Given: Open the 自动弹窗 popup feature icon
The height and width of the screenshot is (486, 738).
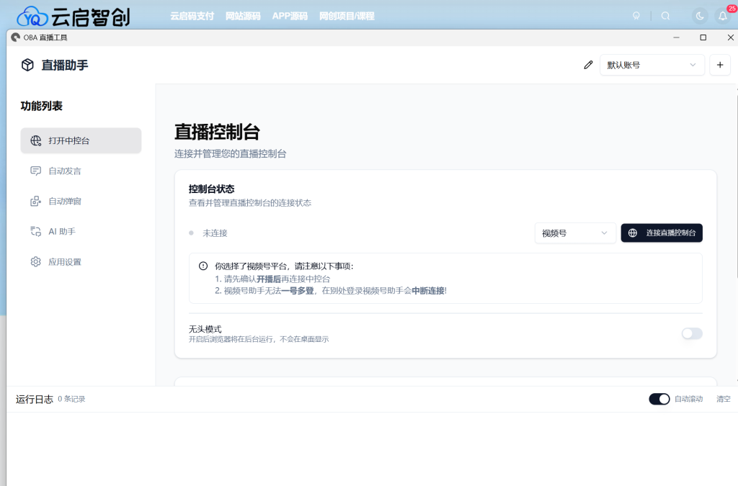Looking at the screenshot, I should click(x=35, y=201).
